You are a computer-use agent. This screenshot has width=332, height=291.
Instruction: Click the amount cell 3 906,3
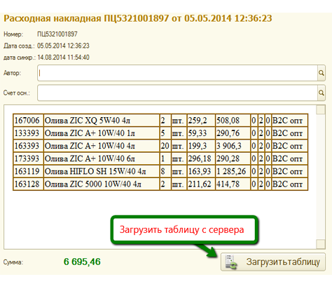tap(233, 146)
